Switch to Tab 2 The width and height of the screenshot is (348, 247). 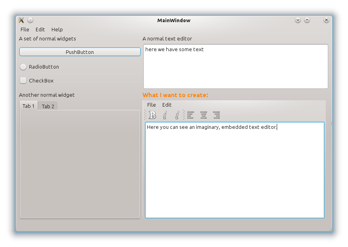[48, 106]
